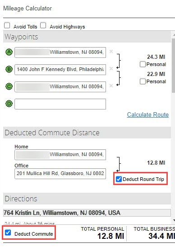Remove waypoint B with its X icon

pos(111,68)
